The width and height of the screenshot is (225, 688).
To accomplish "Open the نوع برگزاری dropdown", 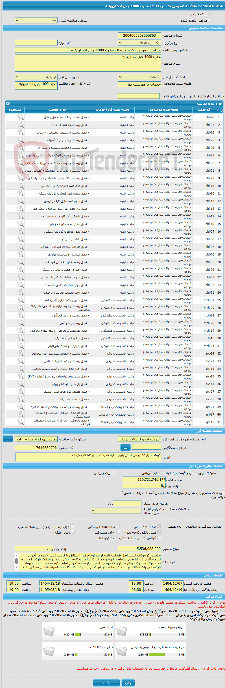I will (x=139, y=43).
